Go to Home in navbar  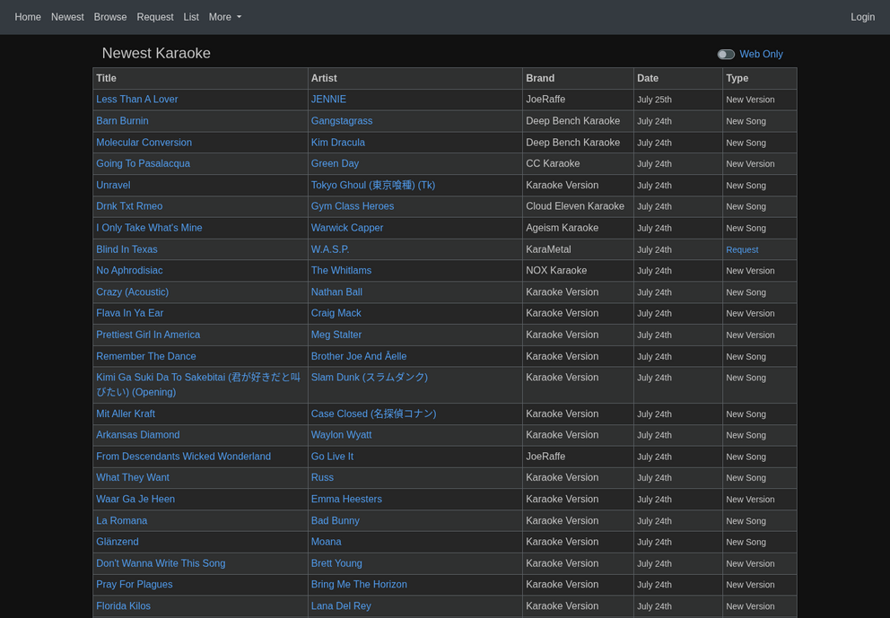coord(28,17)
